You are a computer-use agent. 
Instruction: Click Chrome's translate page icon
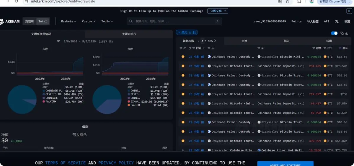tap(280, 1)
